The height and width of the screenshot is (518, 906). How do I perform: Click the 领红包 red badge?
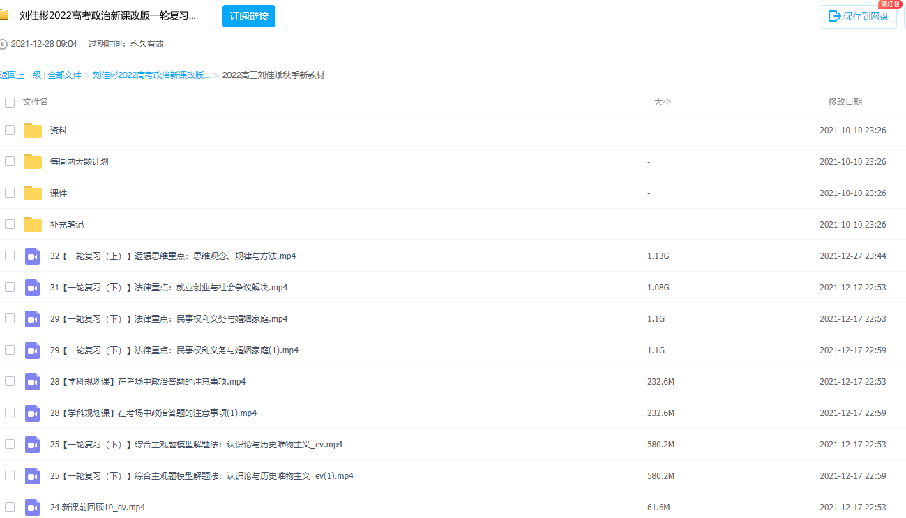click(x=891, y=4)
